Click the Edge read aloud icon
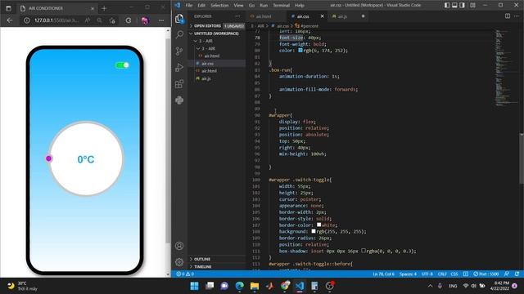 (88, 20)
